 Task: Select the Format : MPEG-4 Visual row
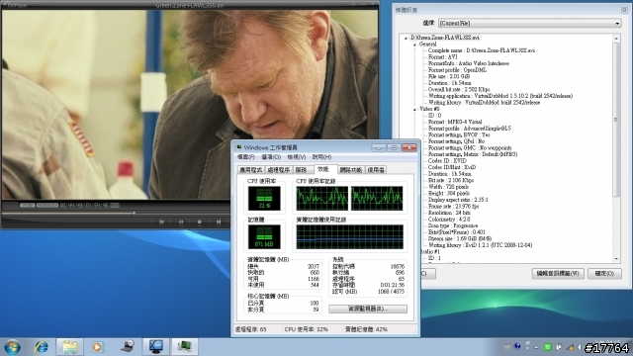(455, 122)
